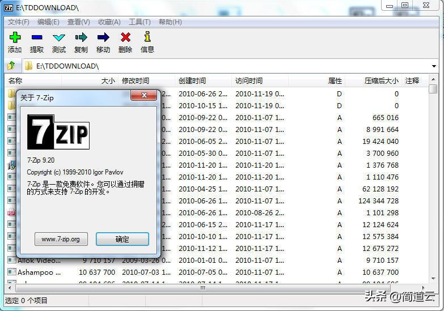Click the E:\TDDOWNLOAD\ address field
The width and height of the screenshot is (444, 311).
pos(226,66)
